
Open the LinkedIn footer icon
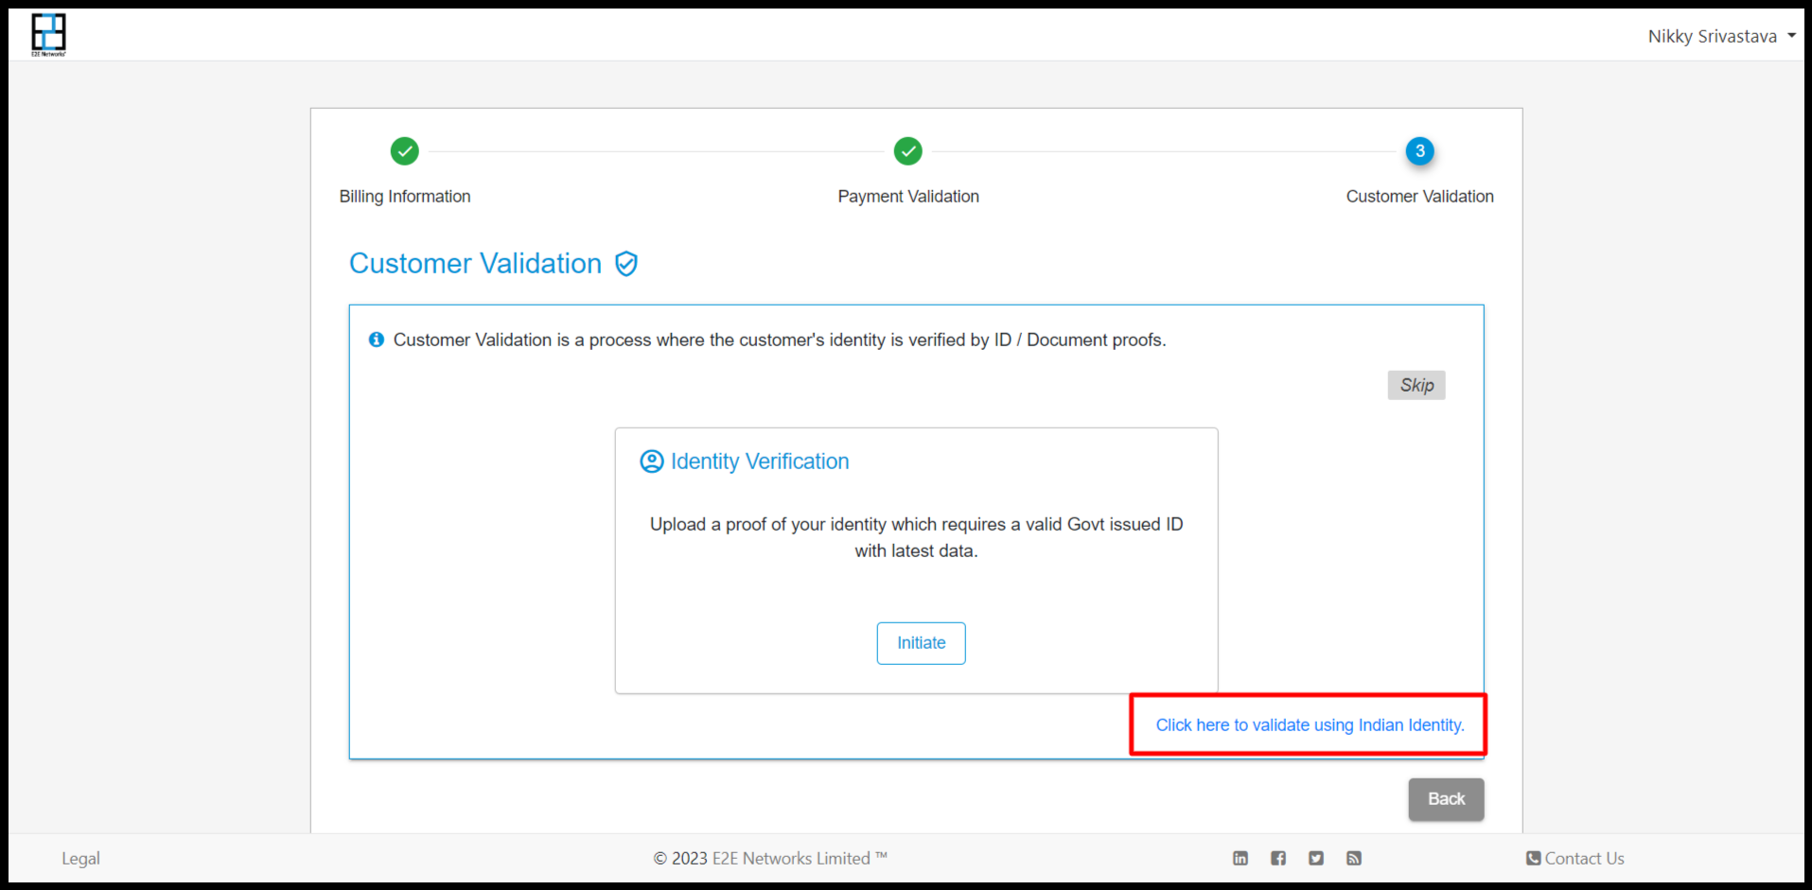1240,858
